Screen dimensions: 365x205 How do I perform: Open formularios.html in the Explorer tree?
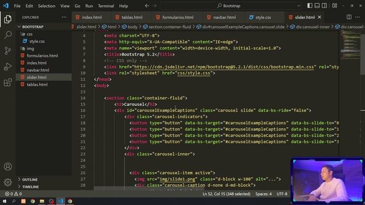(42, 56)
